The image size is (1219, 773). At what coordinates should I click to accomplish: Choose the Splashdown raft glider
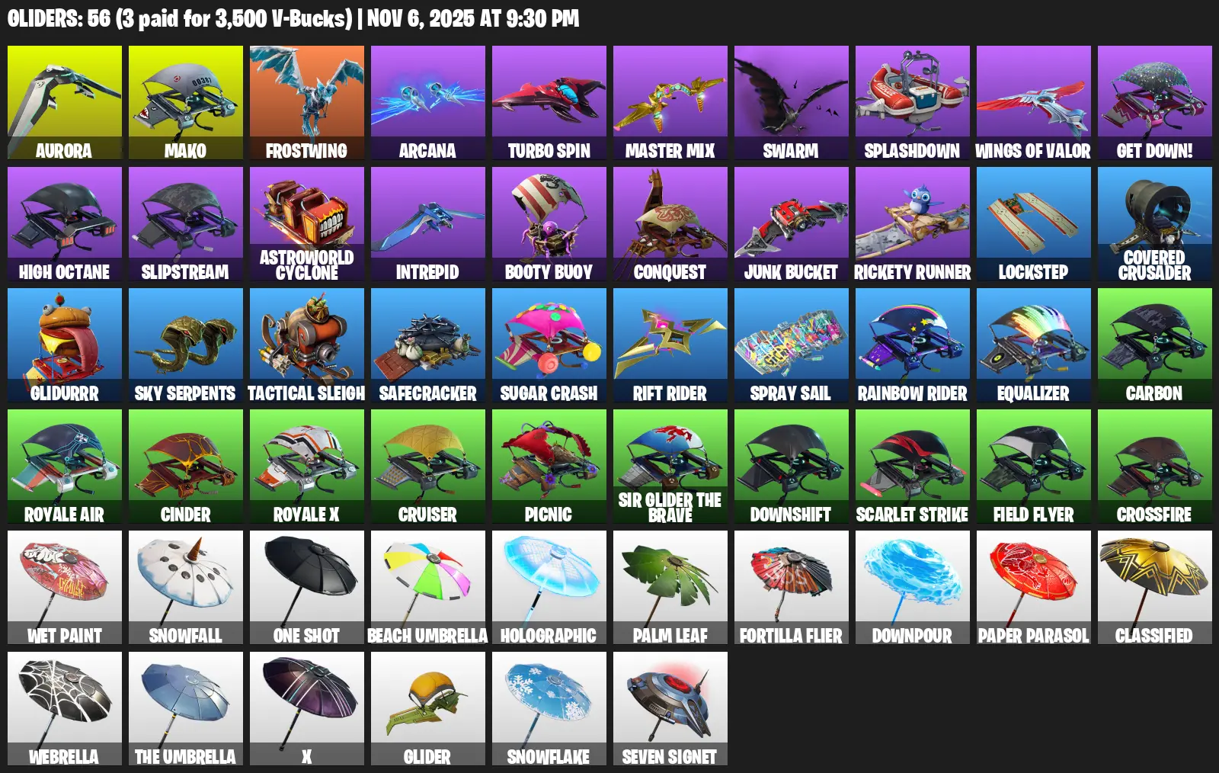913,103
